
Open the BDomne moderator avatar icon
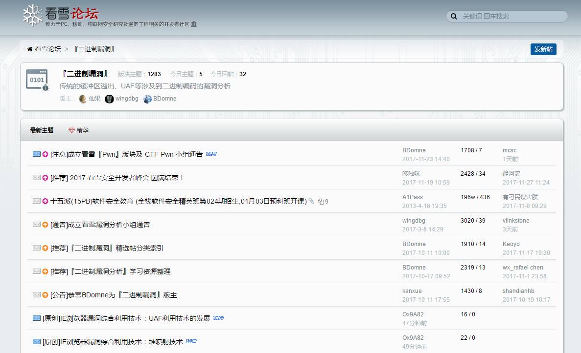147,99
